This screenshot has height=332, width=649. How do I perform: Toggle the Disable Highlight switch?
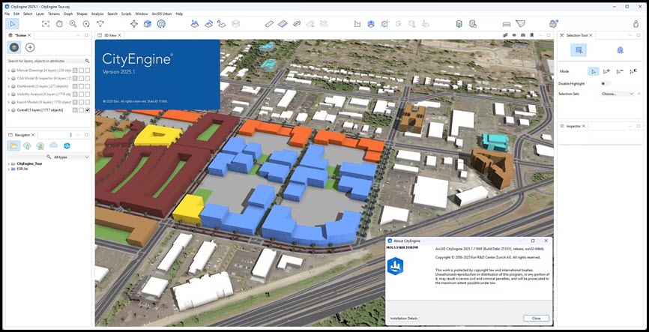click(605, 84)
